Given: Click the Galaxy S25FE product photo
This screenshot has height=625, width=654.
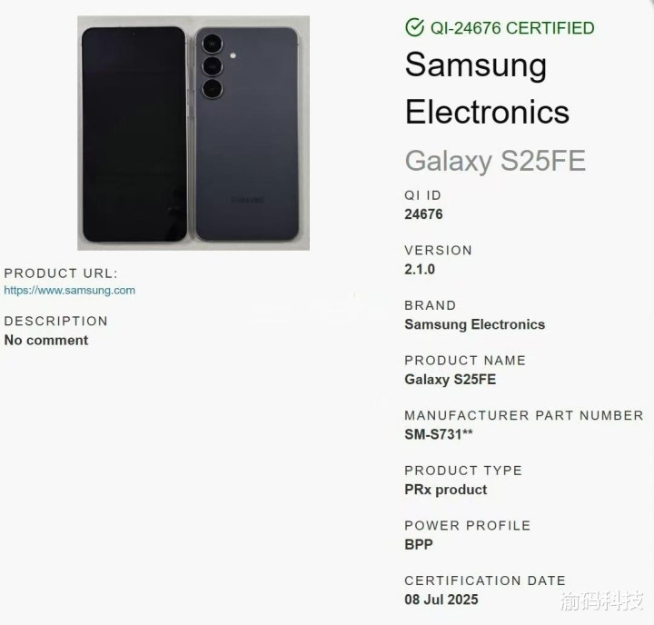Looking at the screenshot, I should (193, 134).
